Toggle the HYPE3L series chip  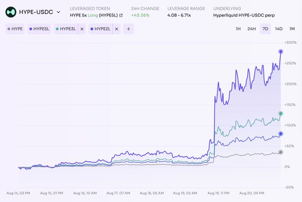point(66,29)
